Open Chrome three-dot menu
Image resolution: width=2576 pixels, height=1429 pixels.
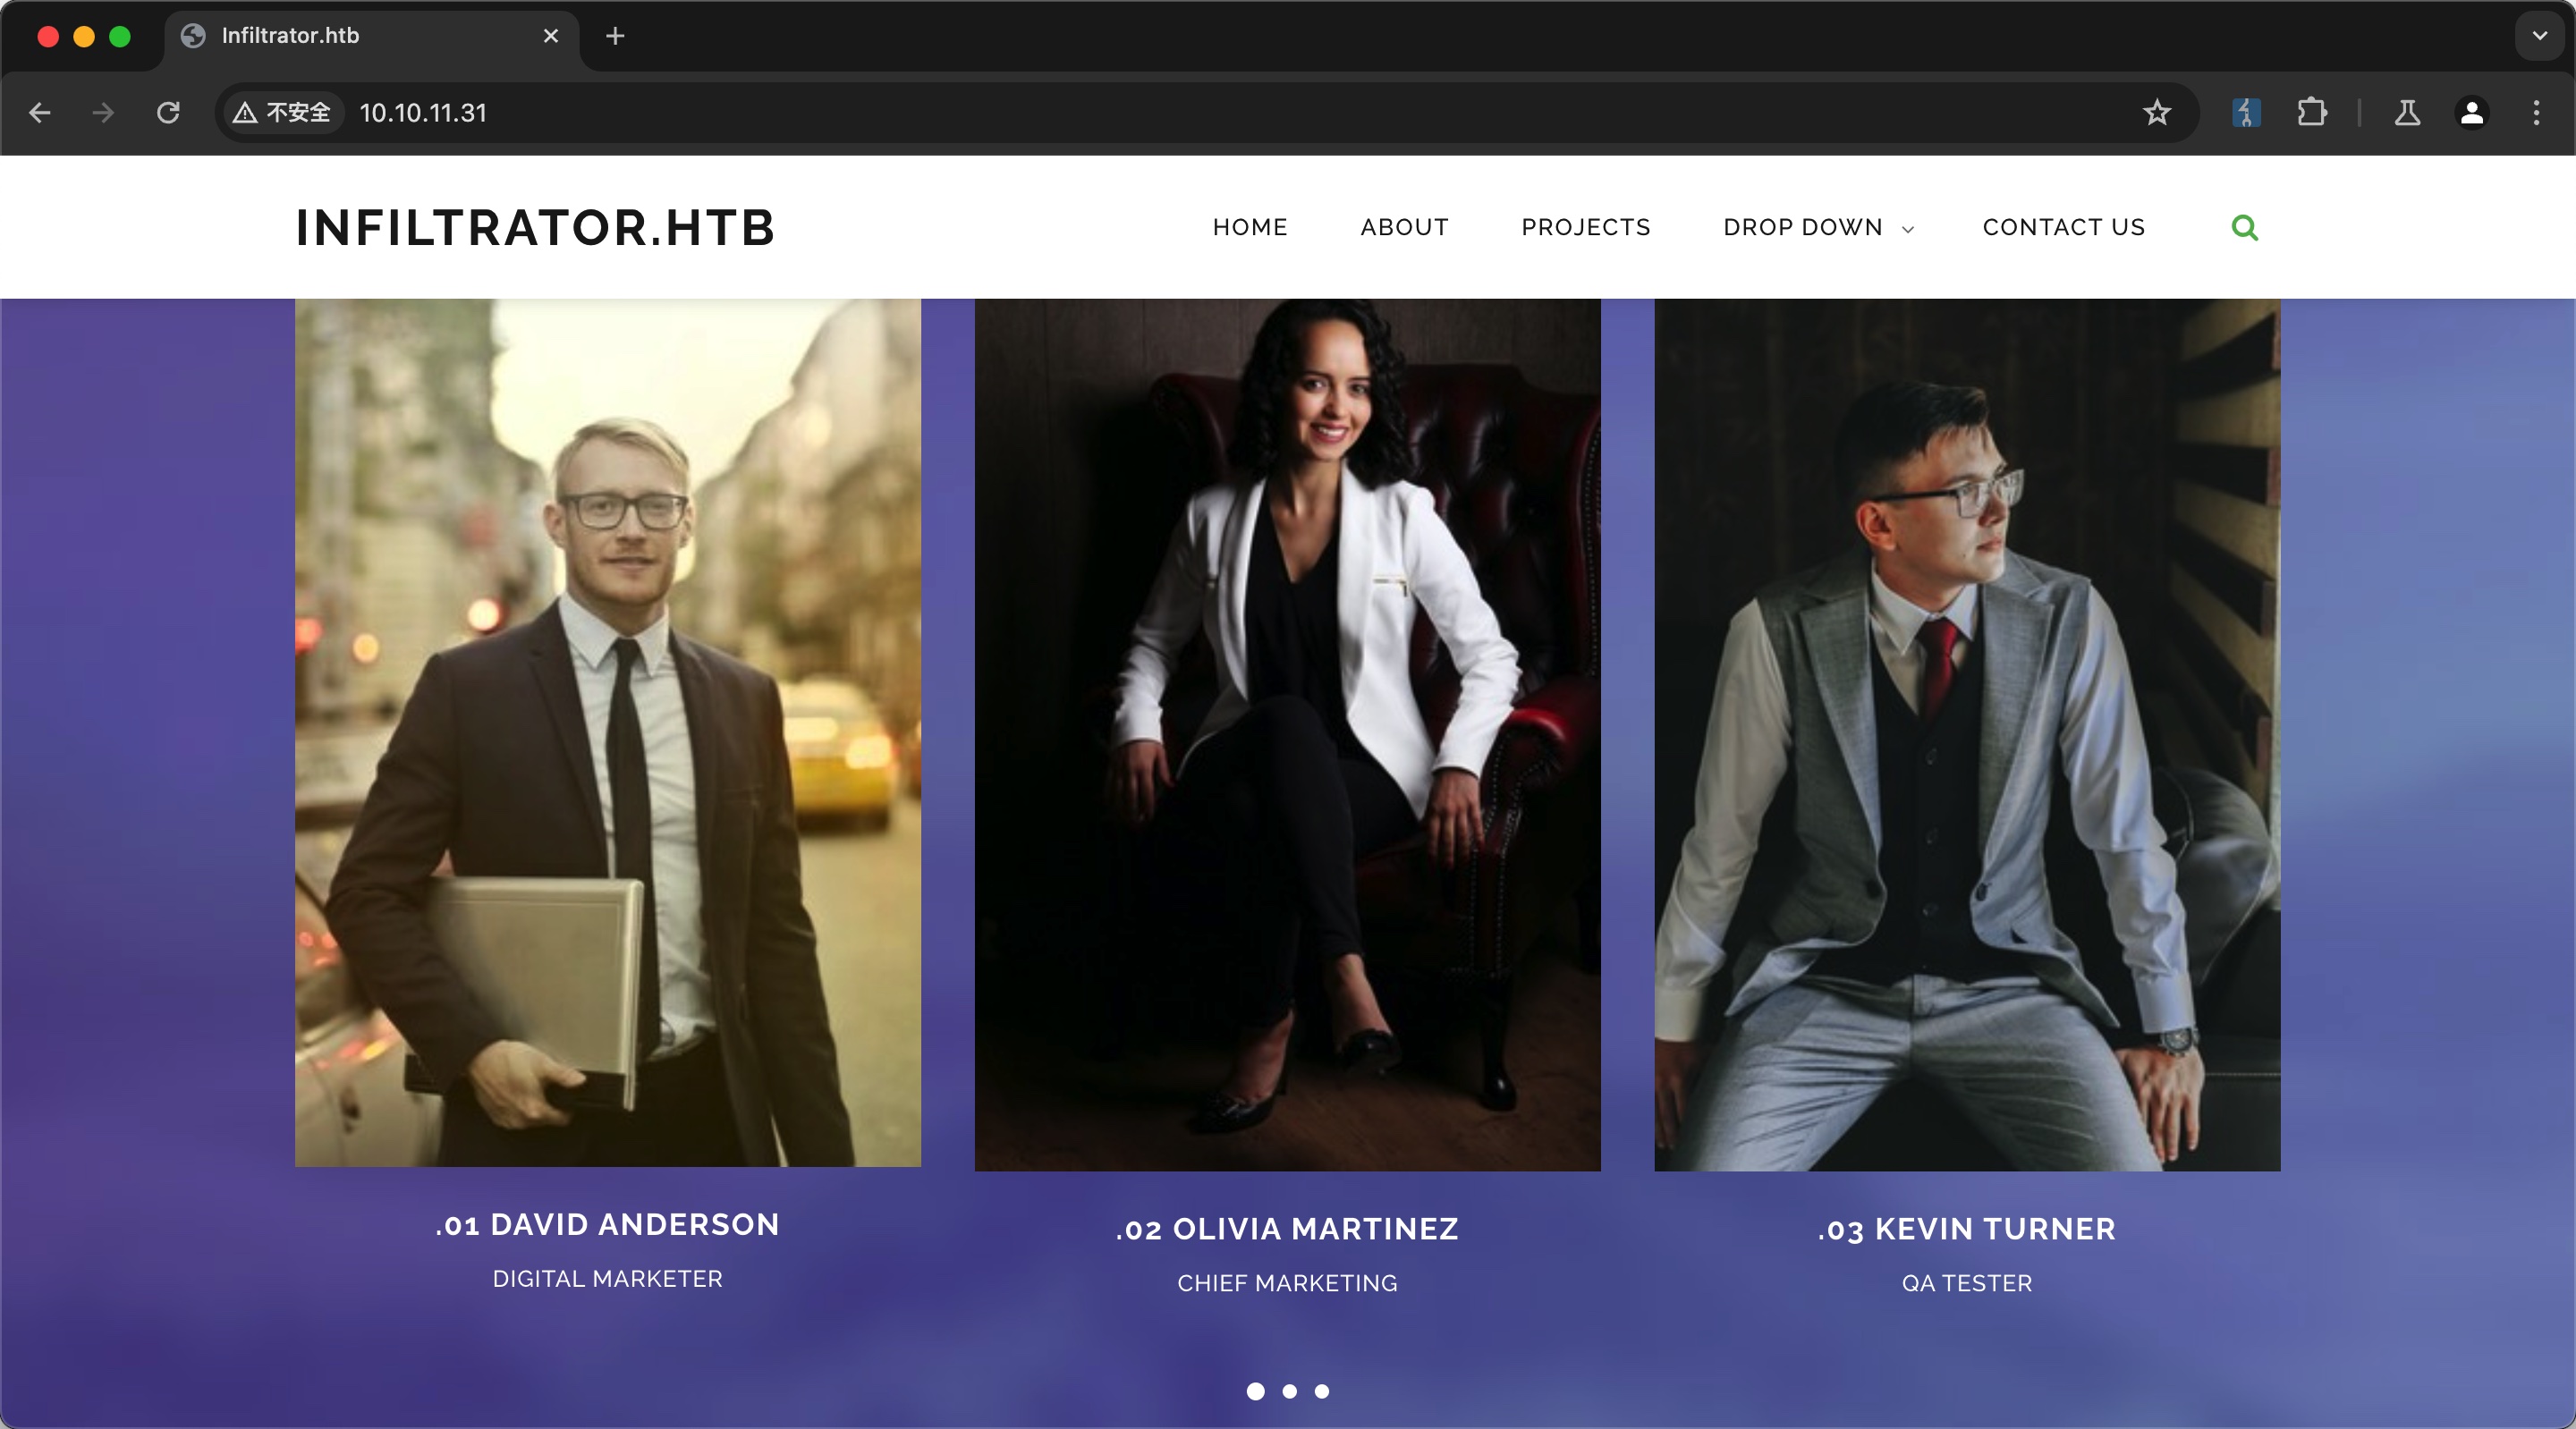click(2536, 113)
